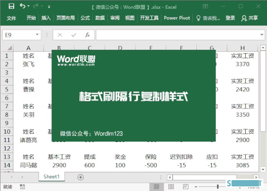The image size is (267, 191).
Task: Click the Insert Function fx icon
Action: (87, 35)
